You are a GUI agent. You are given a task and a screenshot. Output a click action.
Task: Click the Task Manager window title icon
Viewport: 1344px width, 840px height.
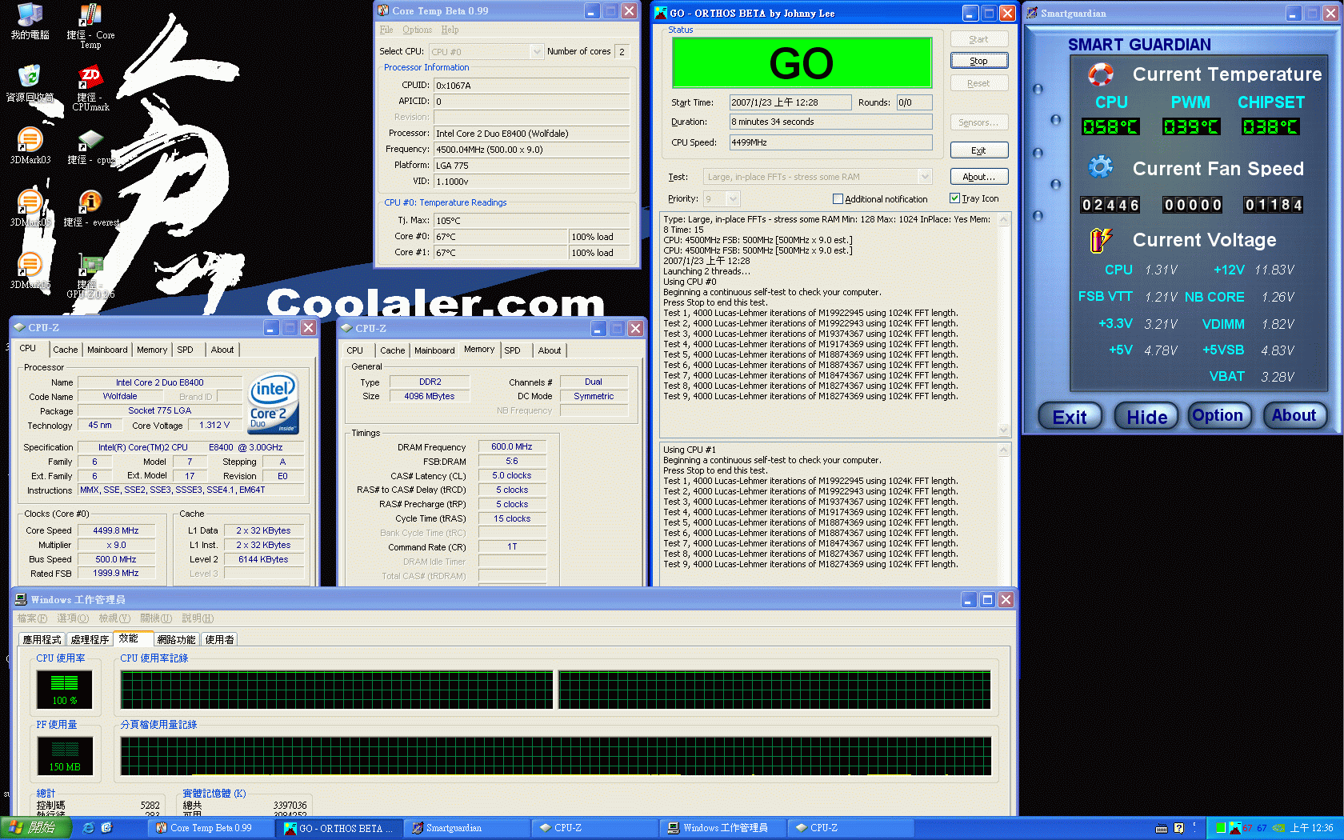pyautogui.click(x=21, y=599)
